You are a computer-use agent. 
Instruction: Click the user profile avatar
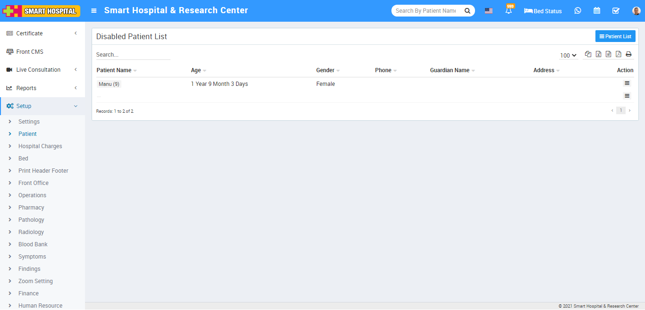coord(636,11)
